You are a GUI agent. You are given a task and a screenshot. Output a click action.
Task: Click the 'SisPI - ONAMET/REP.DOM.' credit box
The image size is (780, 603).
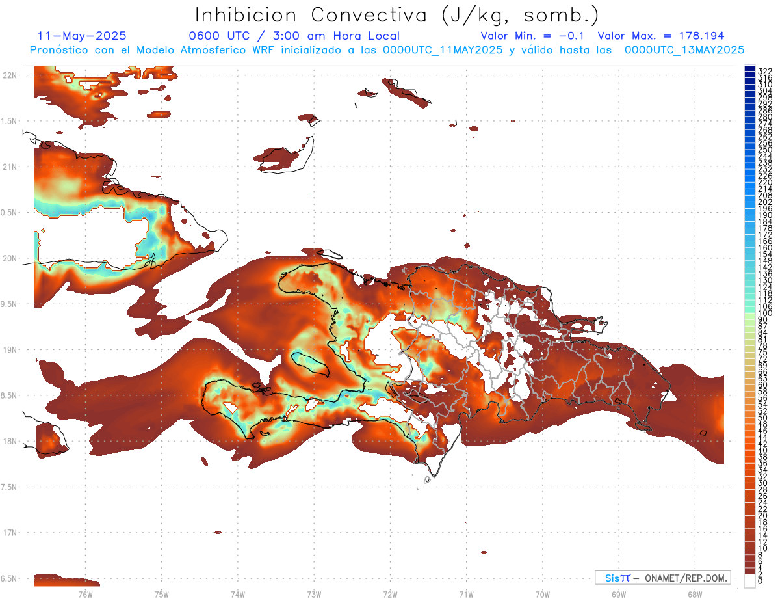click(662, 578)
